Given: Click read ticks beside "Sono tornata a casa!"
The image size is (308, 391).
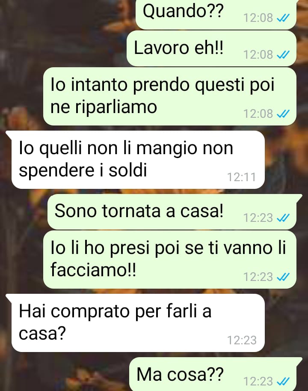Looking at the screenshot, I should click(x=283, y=218).
